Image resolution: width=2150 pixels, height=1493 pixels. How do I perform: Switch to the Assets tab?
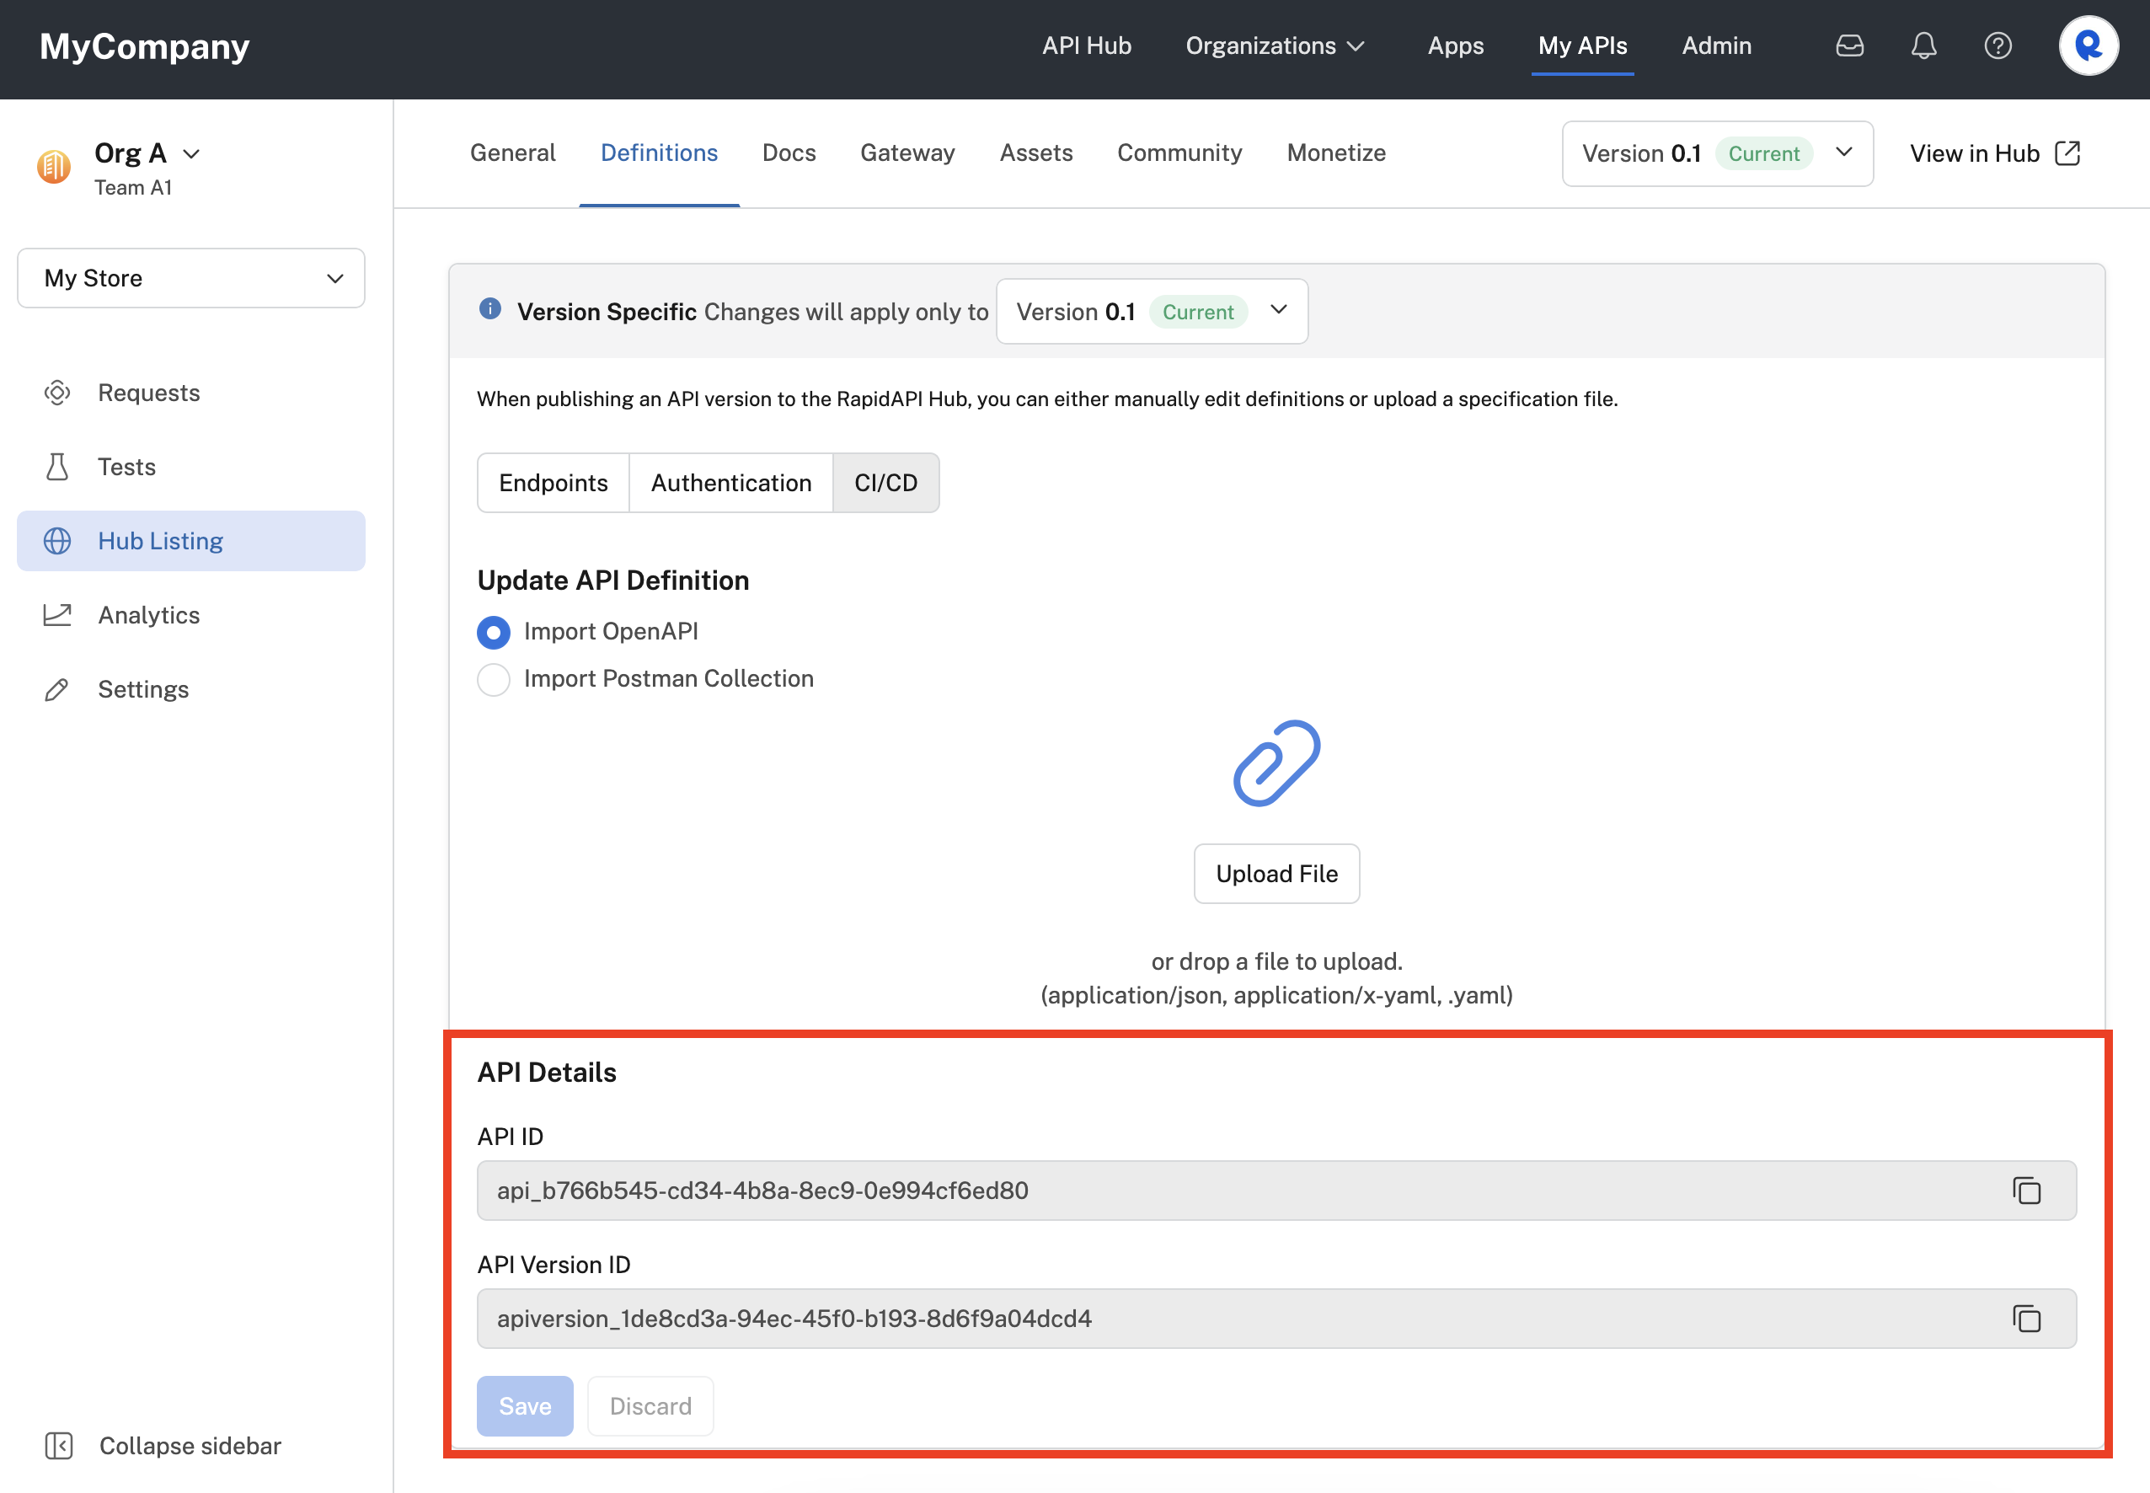click(x=1036, y=153)
